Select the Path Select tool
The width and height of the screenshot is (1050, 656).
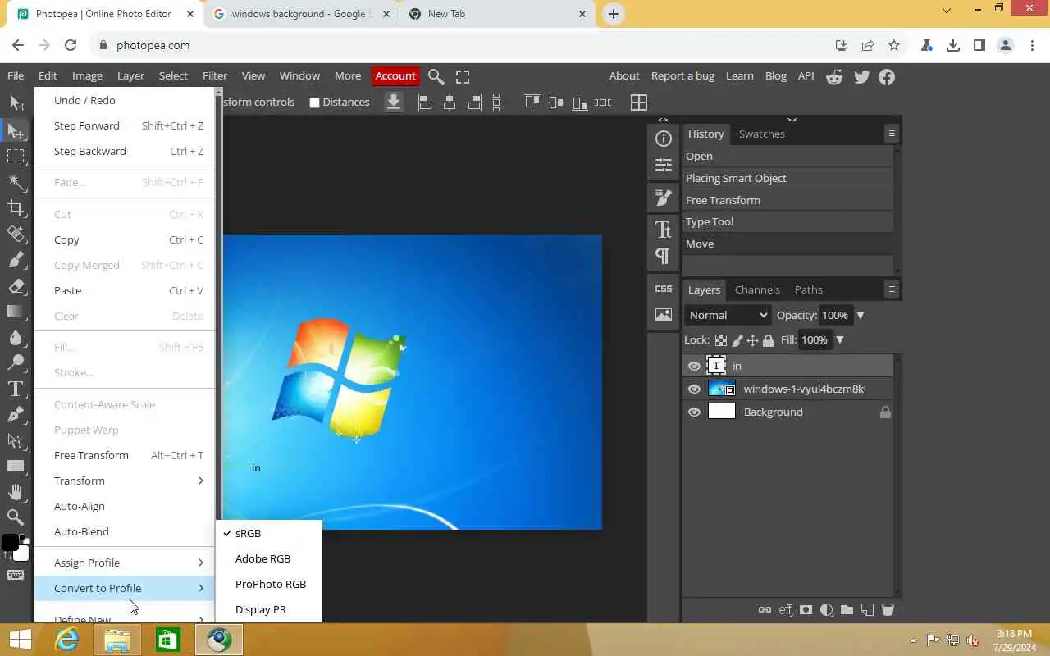click(x=16, y=441)
